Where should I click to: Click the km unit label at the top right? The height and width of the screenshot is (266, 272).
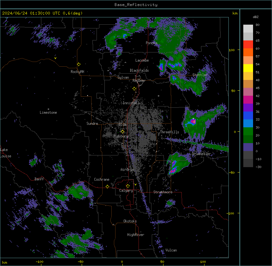pos(235,13)
